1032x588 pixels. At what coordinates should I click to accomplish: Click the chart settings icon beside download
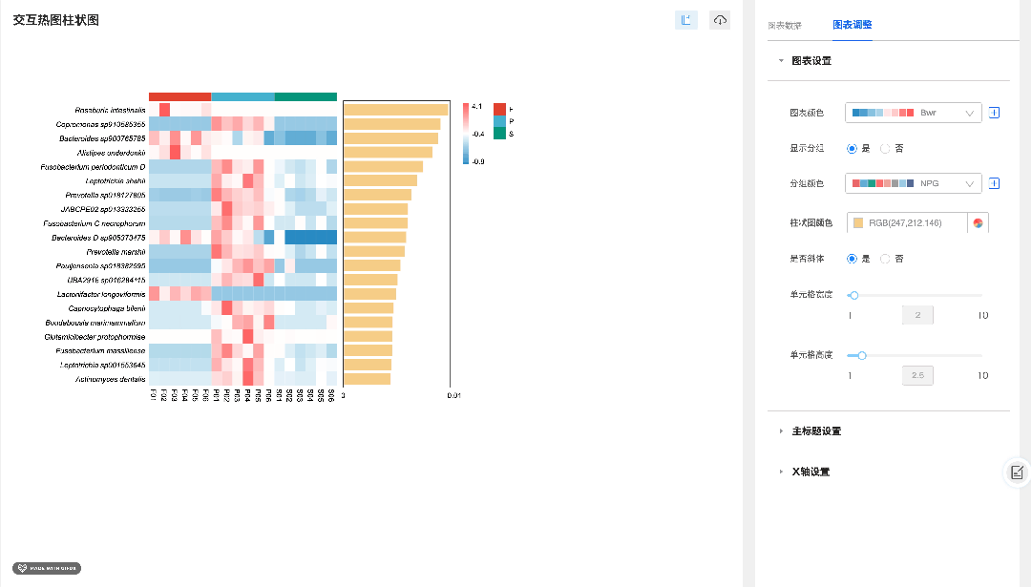pos(685,20)
